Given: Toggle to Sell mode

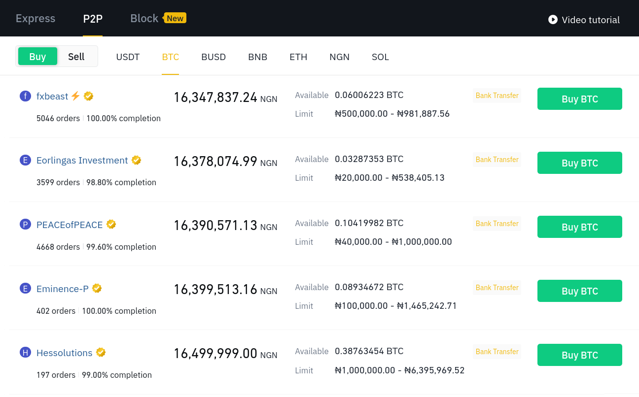Looking at the screenshot, I should click(76, 57).
